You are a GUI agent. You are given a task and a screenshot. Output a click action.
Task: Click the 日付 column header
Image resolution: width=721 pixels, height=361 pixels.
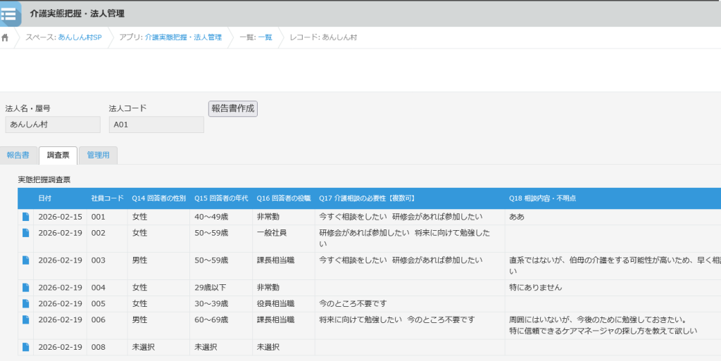tap(45, 198)
